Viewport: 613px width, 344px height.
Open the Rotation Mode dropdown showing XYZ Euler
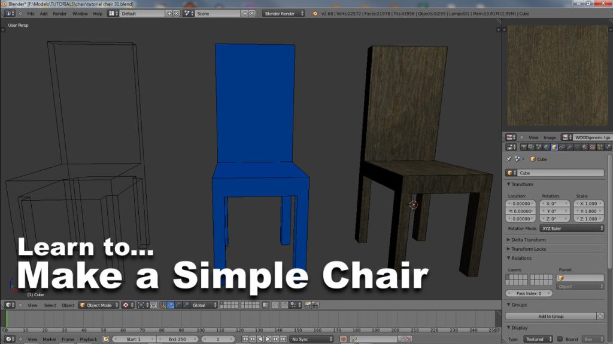570,228
